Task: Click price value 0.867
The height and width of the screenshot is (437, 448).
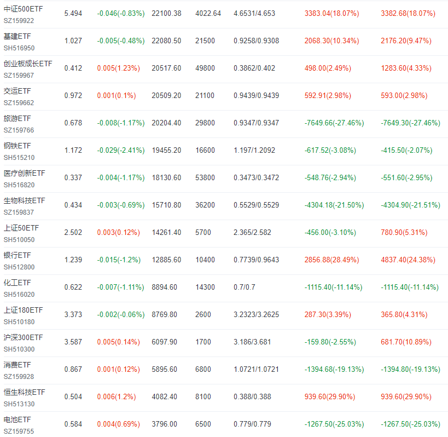Action: (x=73, y=370)
